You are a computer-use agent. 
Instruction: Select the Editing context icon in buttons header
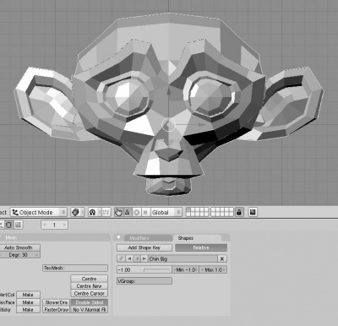tap(9, 225)
